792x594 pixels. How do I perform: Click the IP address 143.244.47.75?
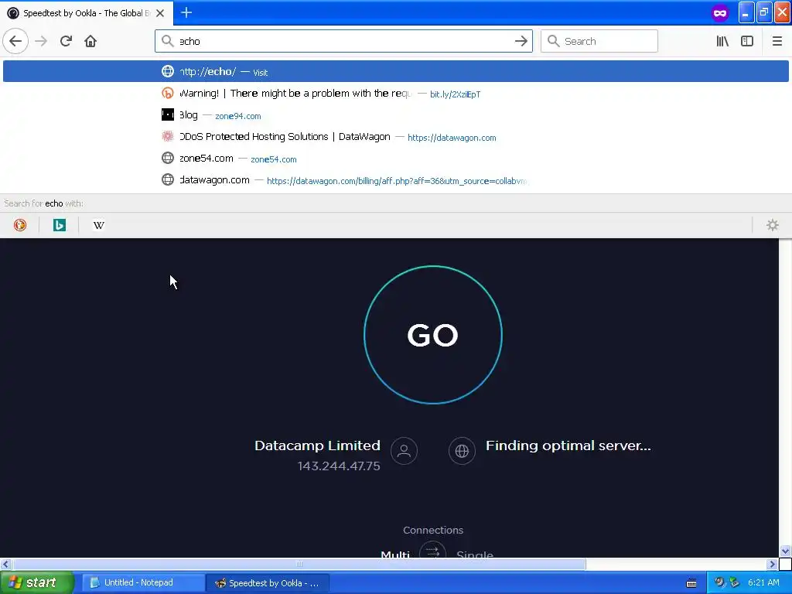[x=339, y=466]
